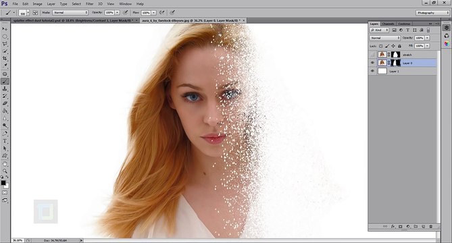Toggle lock position
452x243 pixels.
[x=393, y=46]
